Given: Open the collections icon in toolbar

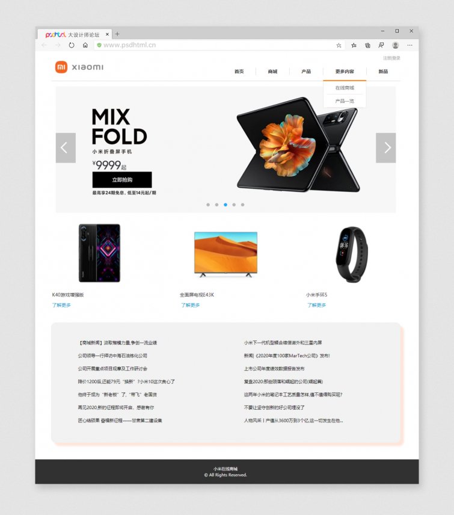Looking at the screenshot, I should point(367,45).
